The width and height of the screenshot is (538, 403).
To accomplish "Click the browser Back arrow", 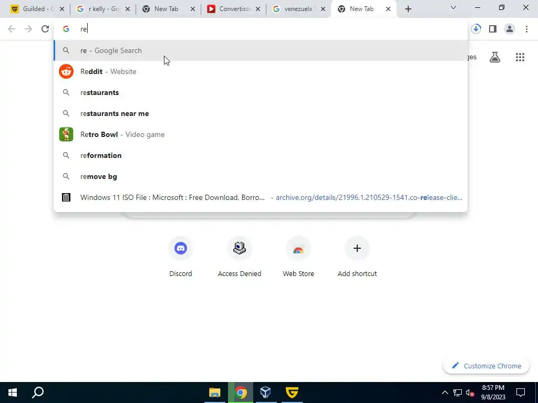I will click(12, 29).
